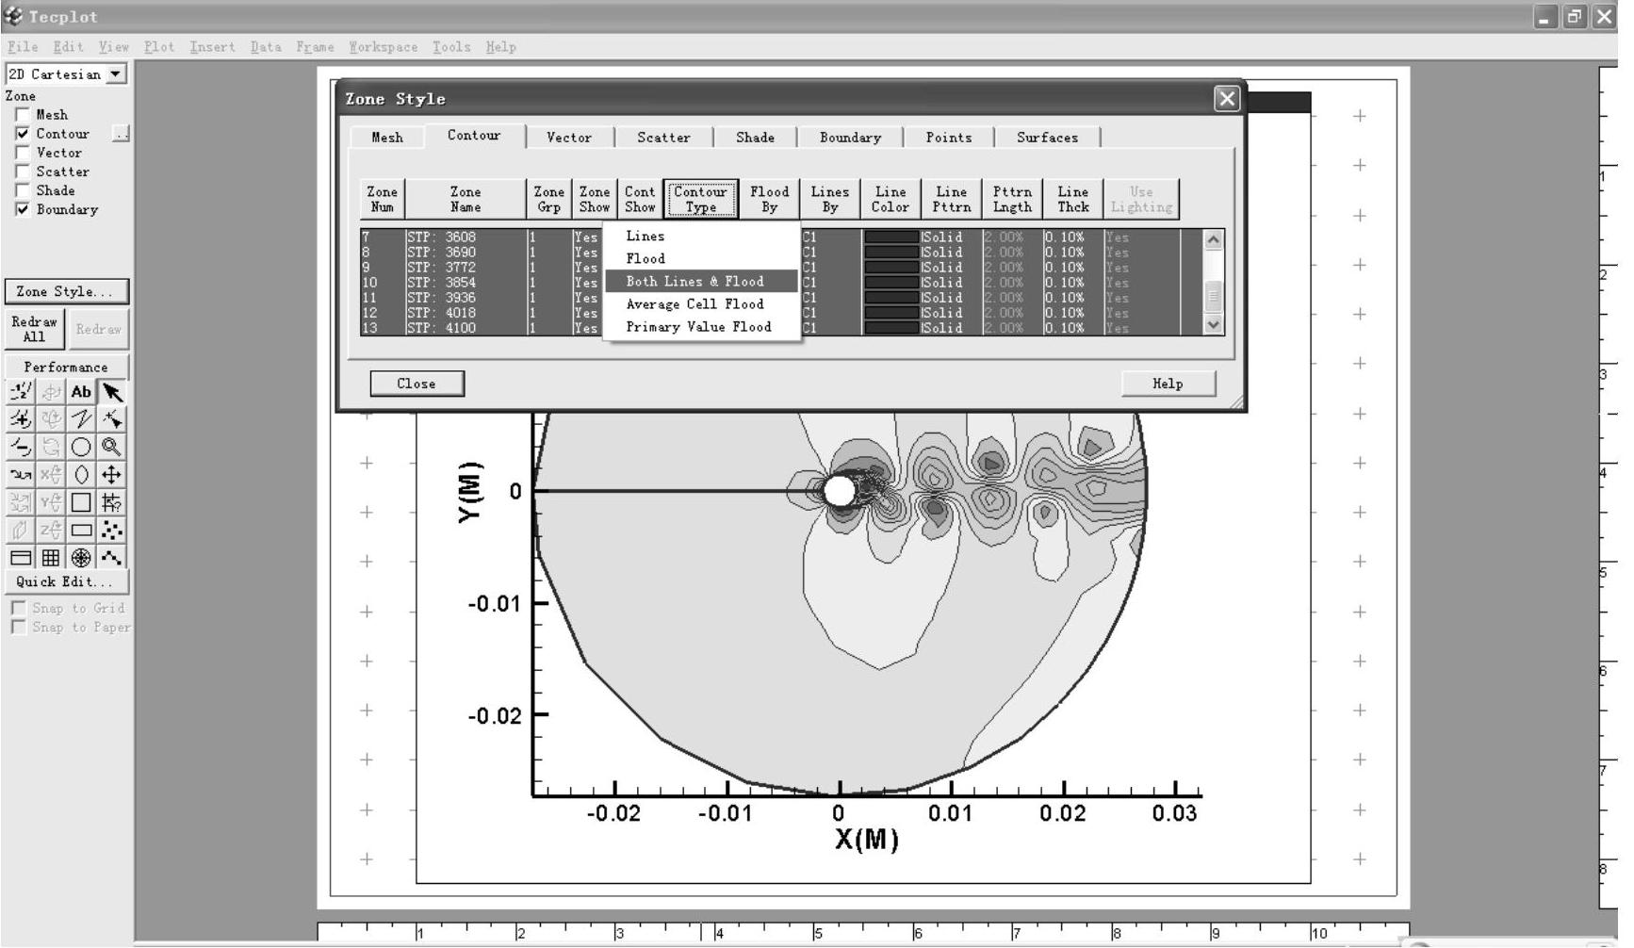Open the Cont Show column dropdown

pyautogui.click(x=639, y=199)
